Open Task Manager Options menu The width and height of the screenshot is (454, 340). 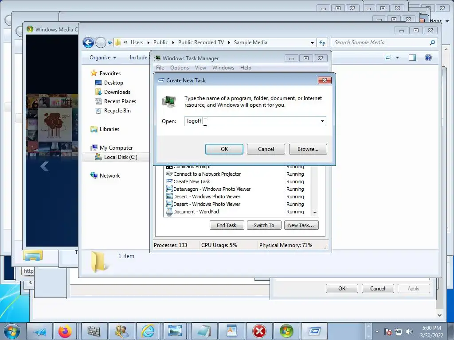(x=180, y=68)
